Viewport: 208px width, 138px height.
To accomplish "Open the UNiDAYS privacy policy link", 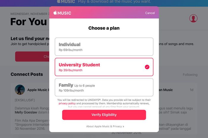I will (x=67, y=104).
